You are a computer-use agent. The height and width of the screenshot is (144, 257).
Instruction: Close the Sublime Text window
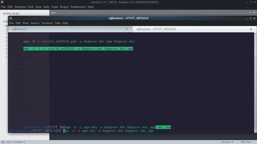click(x=255, y=2)
